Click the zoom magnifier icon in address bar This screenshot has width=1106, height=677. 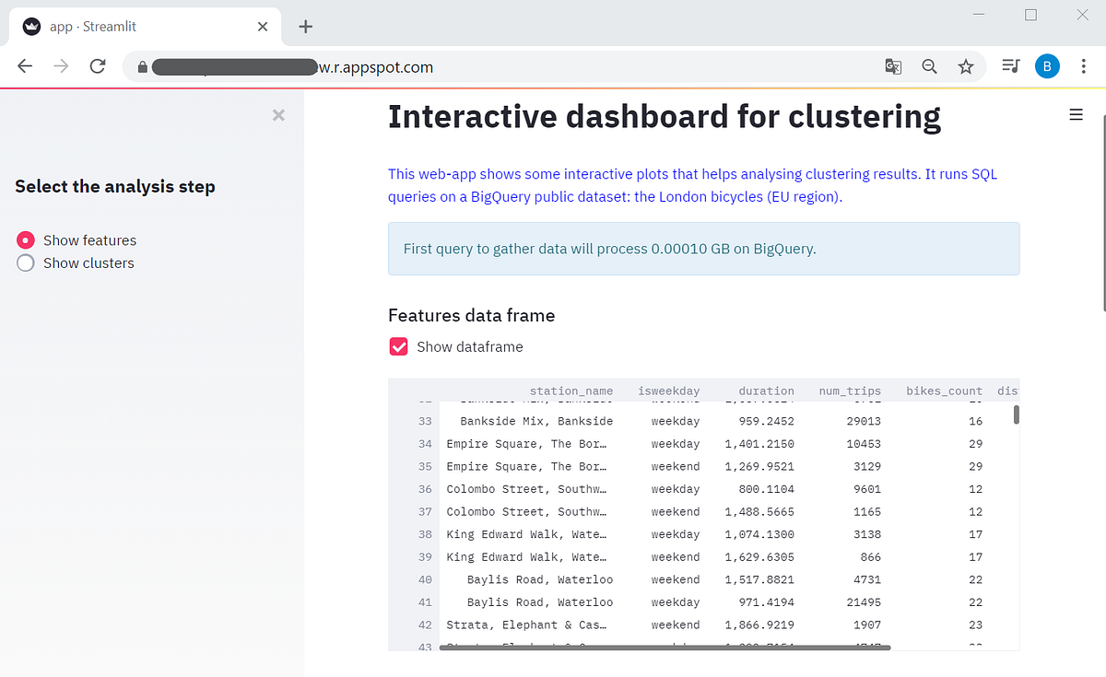[x=929, y=66]
